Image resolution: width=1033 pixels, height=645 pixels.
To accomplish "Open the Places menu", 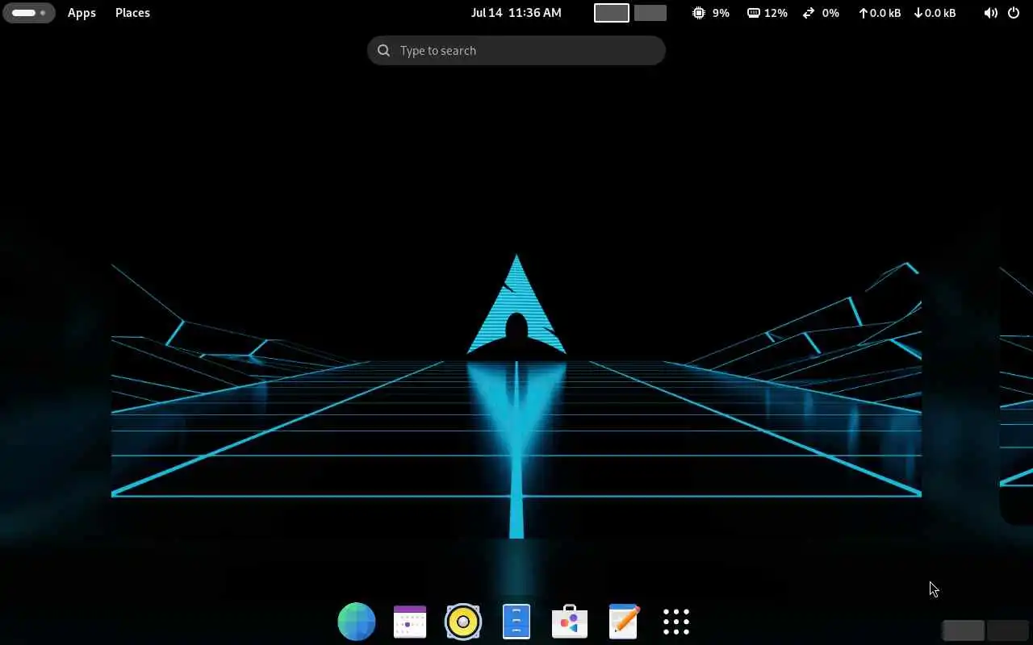I will coord(132,13).
